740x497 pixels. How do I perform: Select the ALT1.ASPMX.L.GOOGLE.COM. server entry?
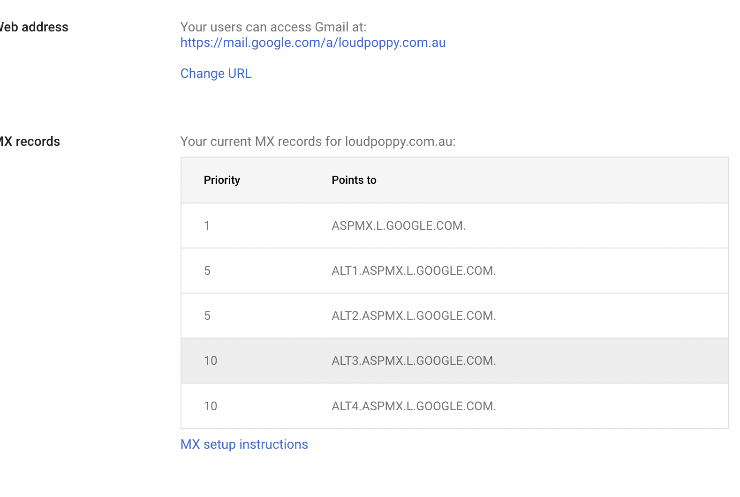[x=414, y=271]
